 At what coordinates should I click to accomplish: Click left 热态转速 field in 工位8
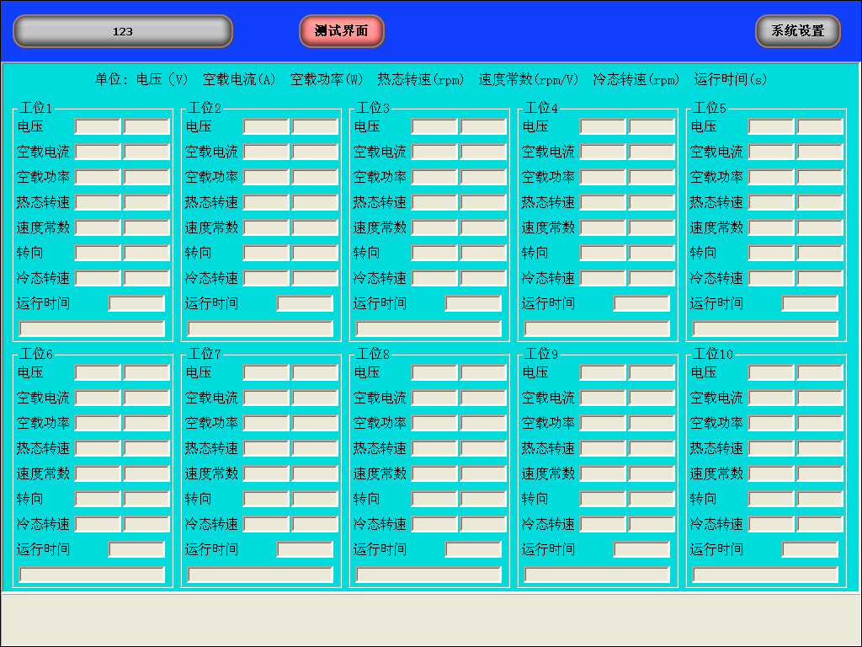click(x=434, y=448)
